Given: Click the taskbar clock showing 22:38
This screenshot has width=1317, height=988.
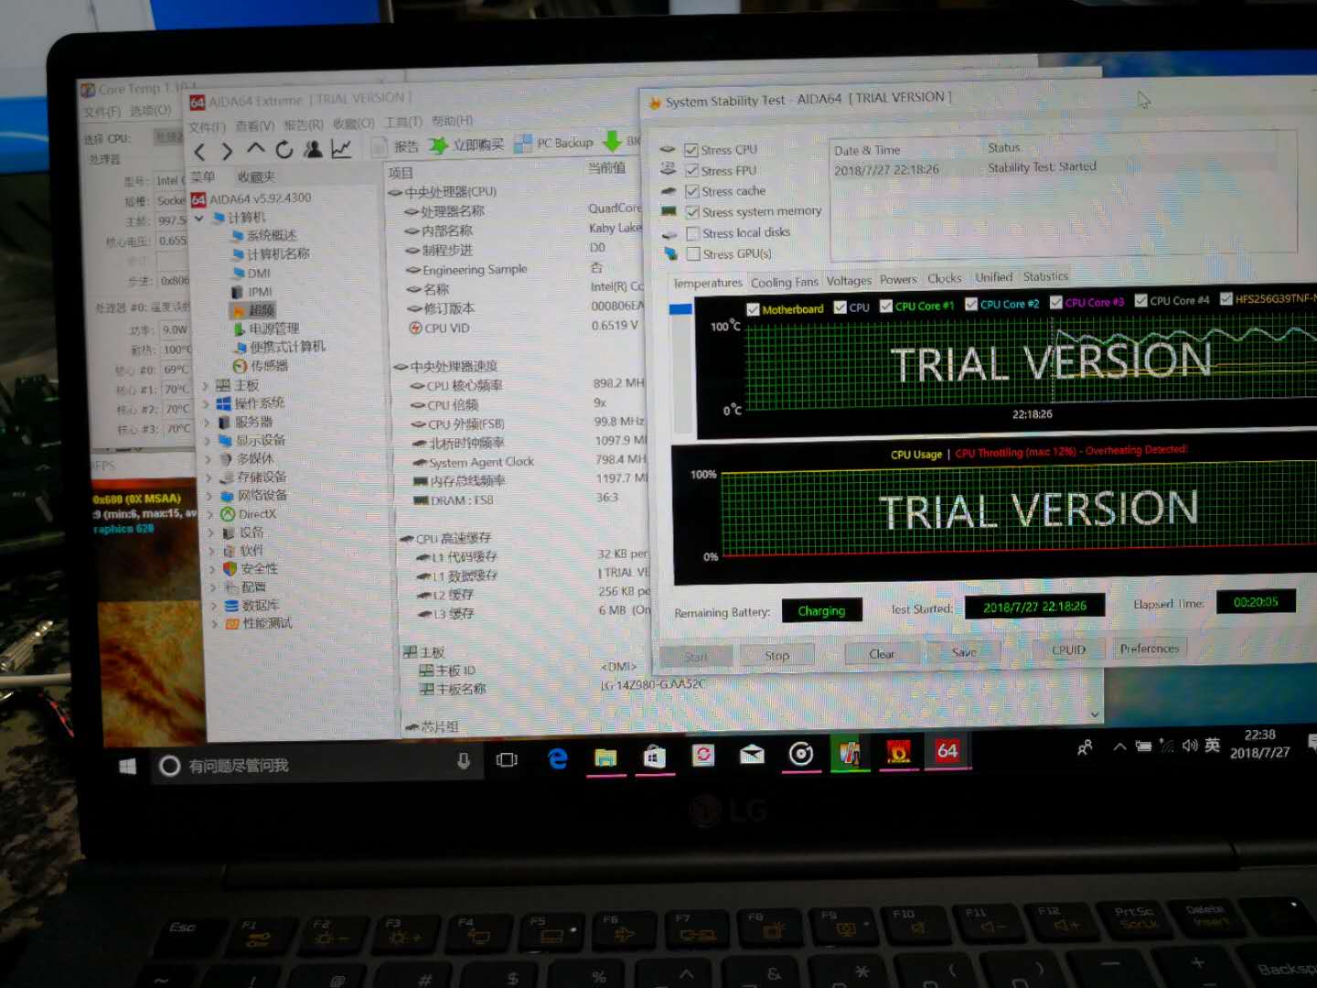Looking at the screenshot, I should click(x=1259, y=743).
